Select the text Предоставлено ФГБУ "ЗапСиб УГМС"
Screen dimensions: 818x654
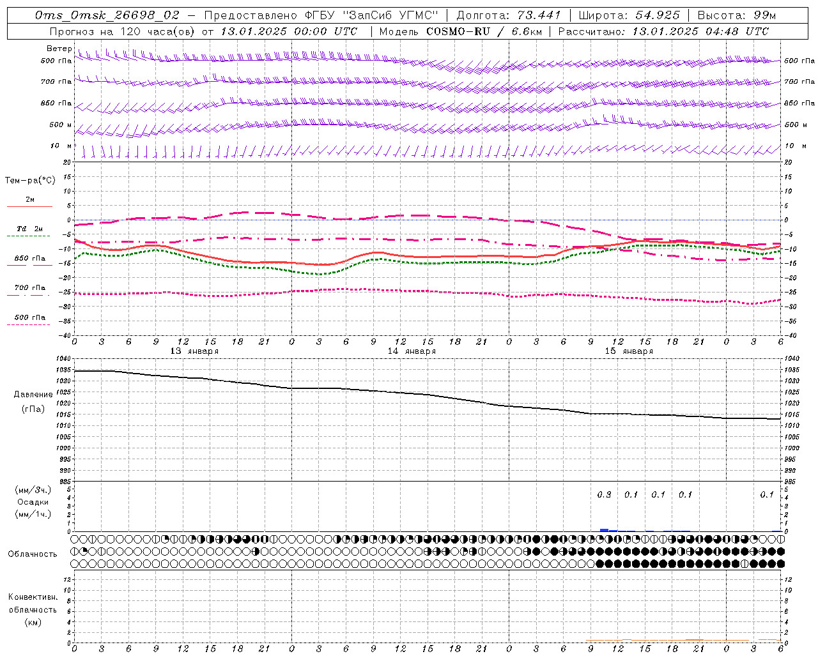click(x=321, y=15)
